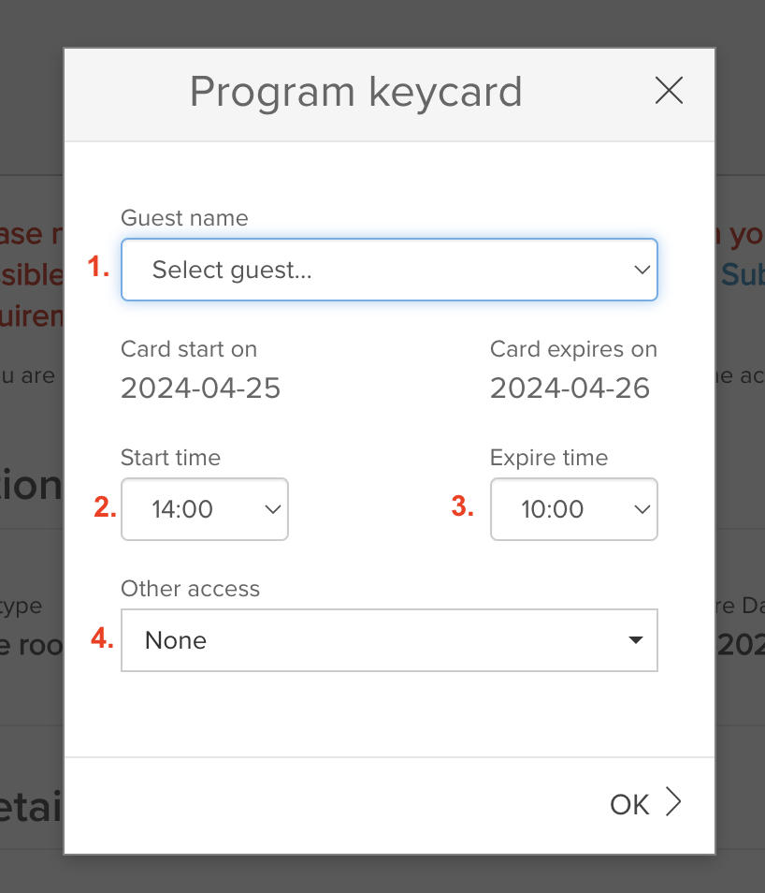Click the Program keycard dialog title
The height and width of the screenshot is (893, 765).
(x=356, y=91)
